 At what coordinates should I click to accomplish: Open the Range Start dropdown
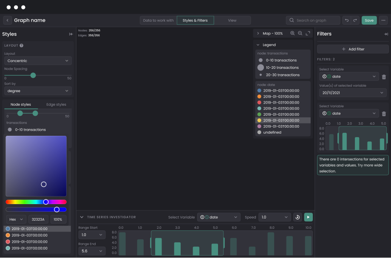pyautogui.click(x=92, y=235)
